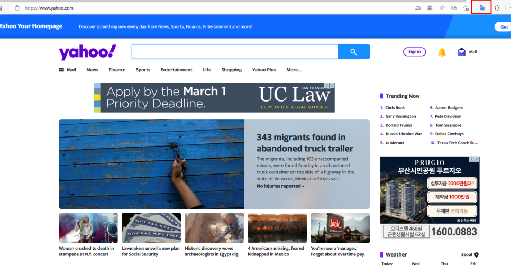511x265 pixels.
Task: Click the Mail envelope icon in nav bar
Action: [61, 70]
